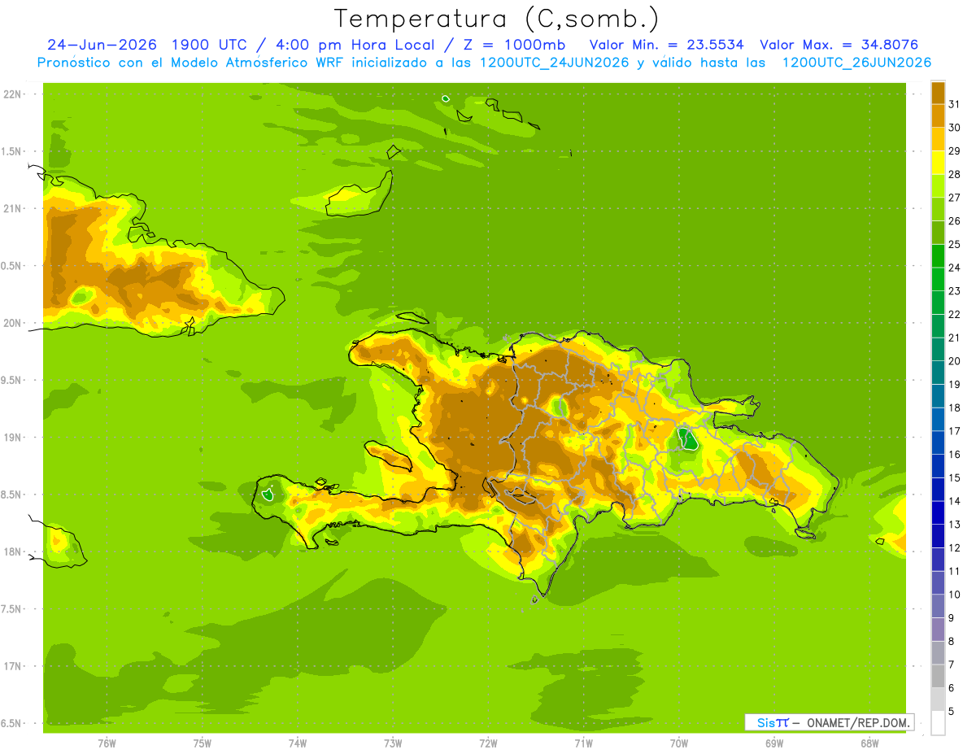Click the legend value '24'
Viewport: 976px width, 754px height.
click(x=954, y=268)
